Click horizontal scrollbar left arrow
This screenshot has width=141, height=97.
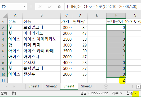138,87
